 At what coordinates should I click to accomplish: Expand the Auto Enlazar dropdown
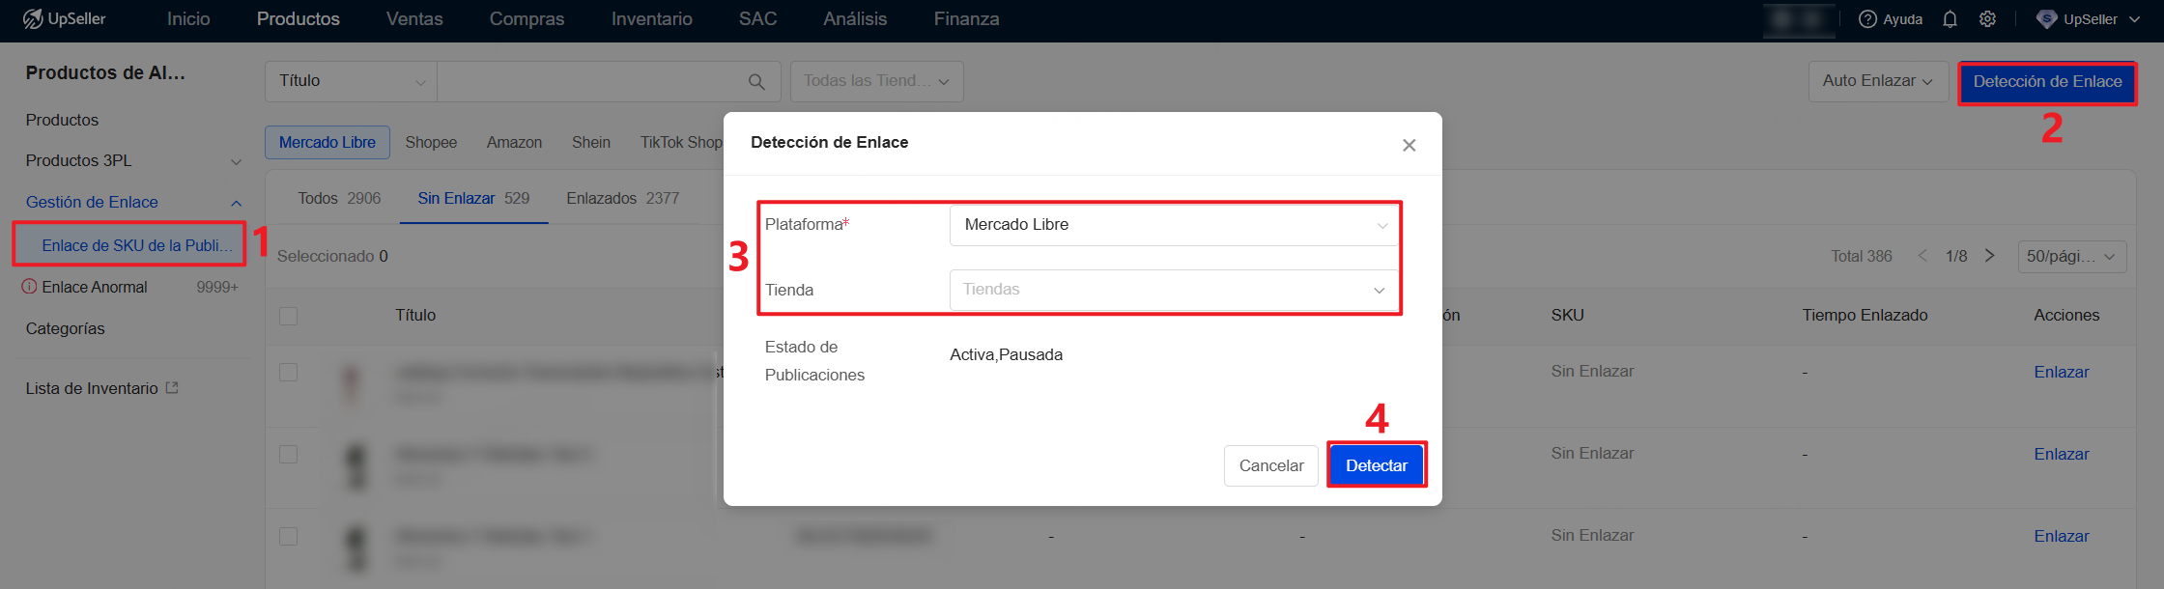[1877, 81]
